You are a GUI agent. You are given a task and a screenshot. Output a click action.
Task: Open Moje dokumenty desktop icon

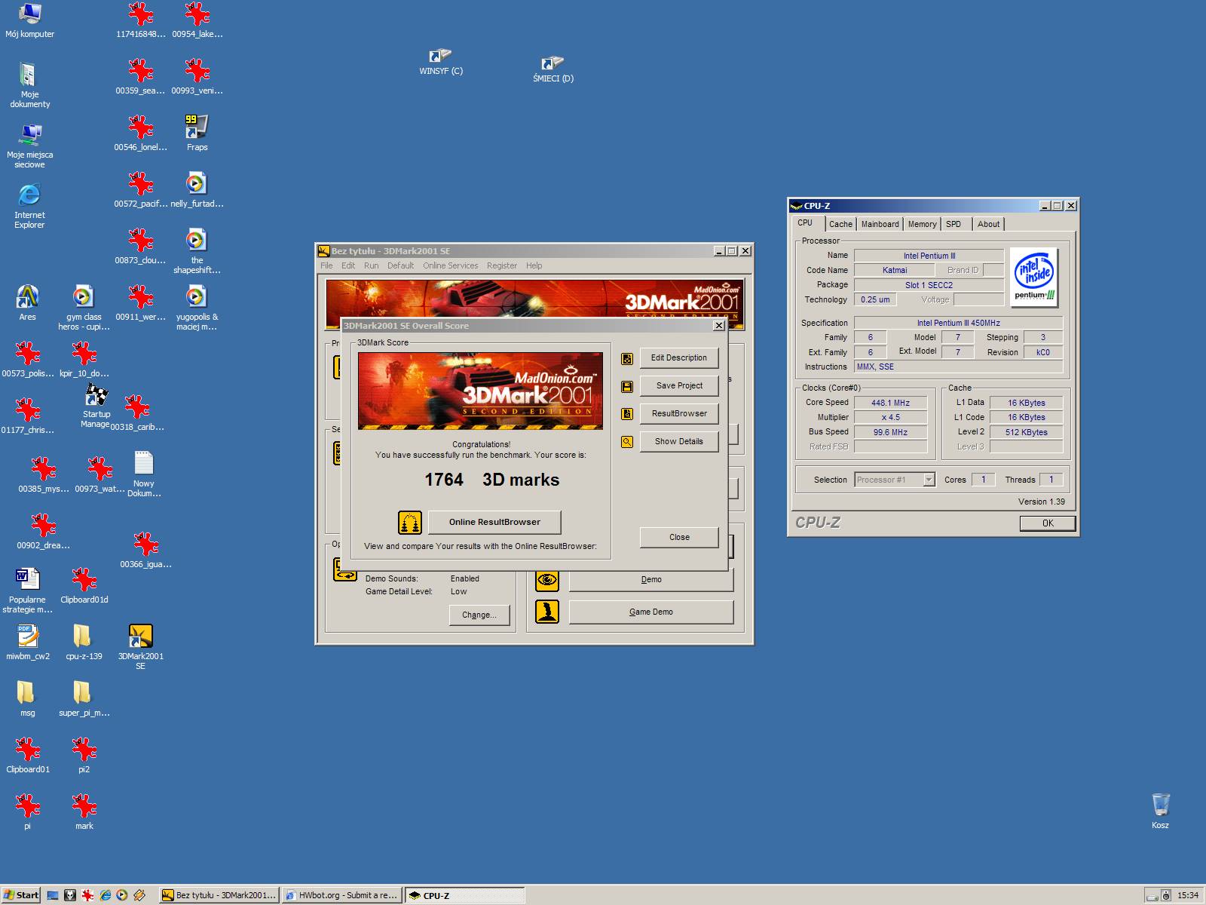tap(29, 84)
